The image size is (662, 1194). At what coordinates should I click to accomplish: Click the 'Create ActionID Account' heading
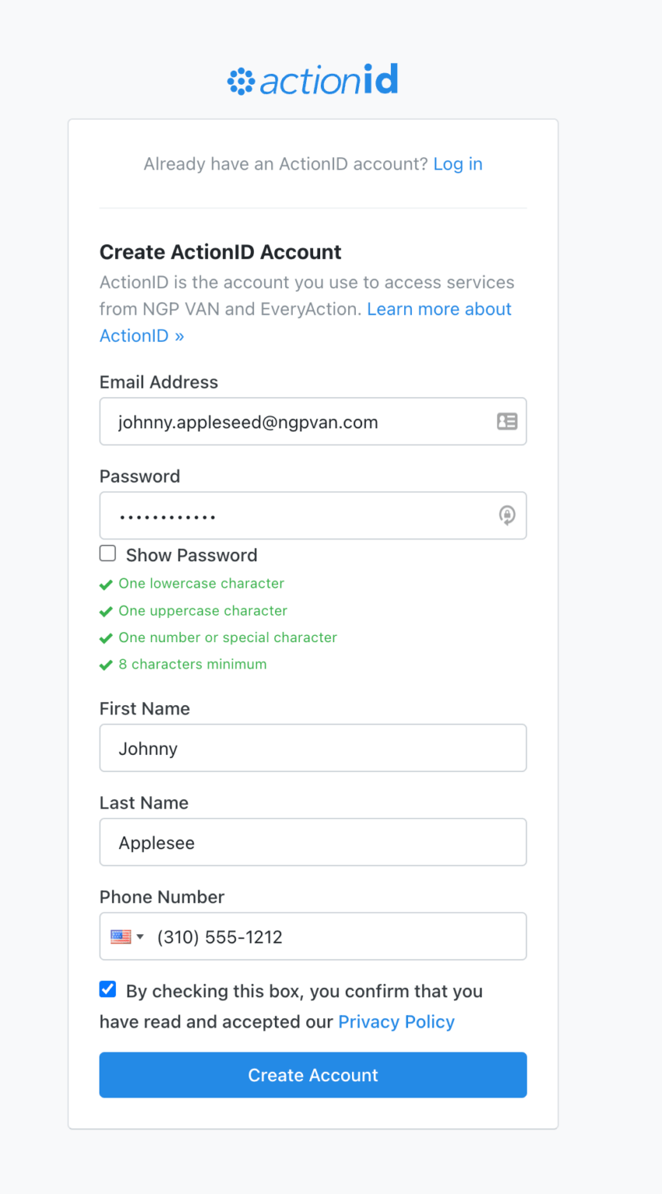coord(220,252)
